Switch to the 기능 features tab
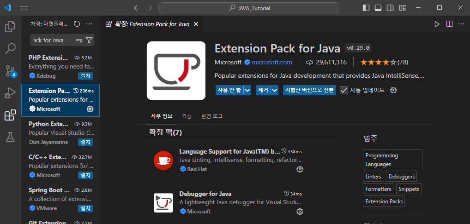This screenshot has height=224, width=470. [x=187, y=116]
